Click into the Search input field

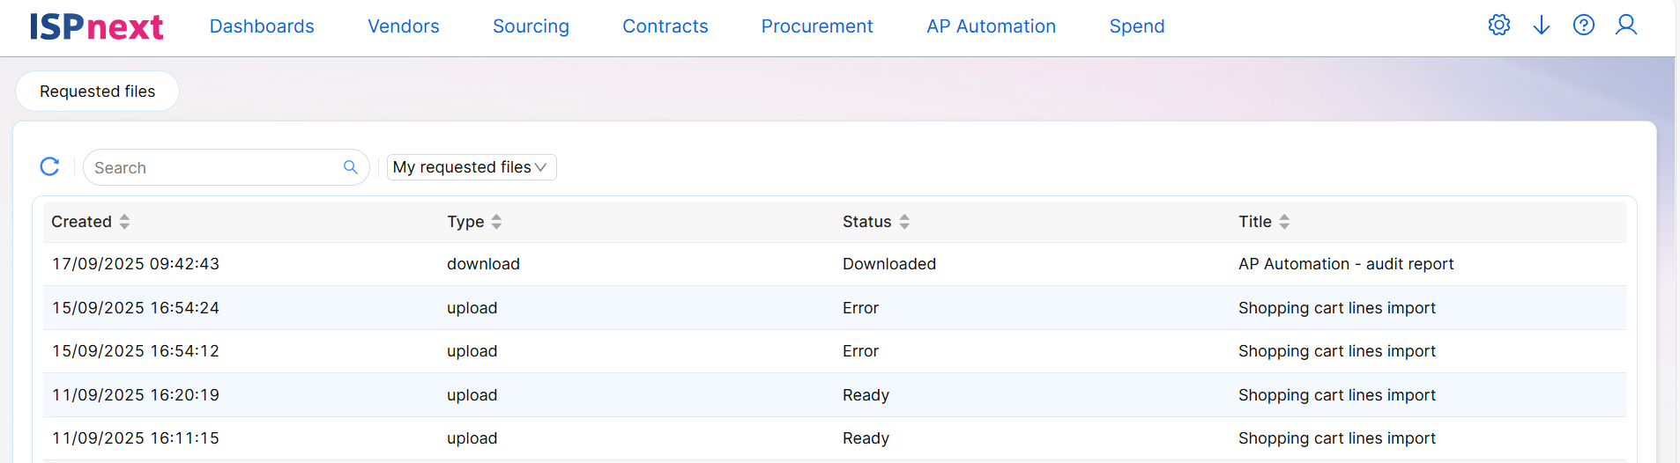coord(212,167)
